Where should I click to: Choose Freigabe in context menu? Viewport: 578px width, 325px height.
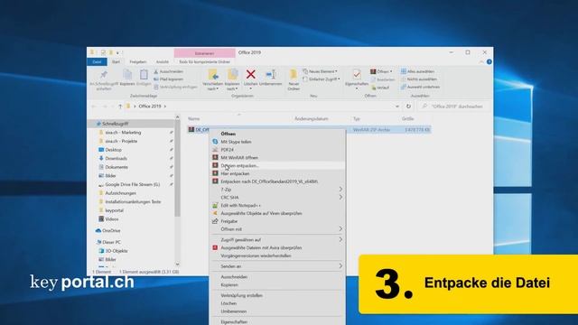click(x=228, y=221)
